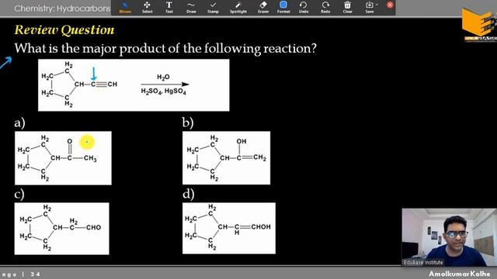
Task: Click answer option a) structure image
Action: pyautogui.click(x=63, y=158)
